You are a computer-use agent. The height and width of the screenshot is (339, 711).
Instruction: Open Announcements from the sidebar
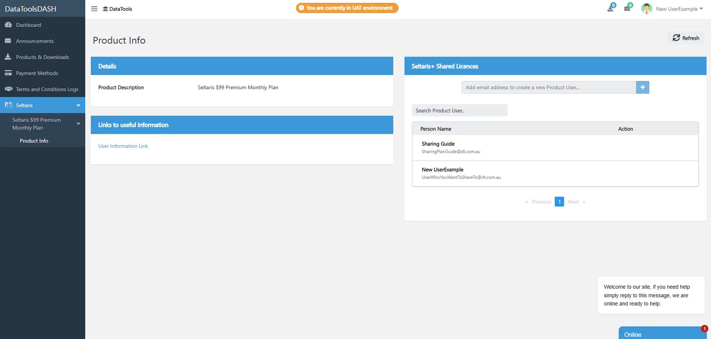(35, 41)
